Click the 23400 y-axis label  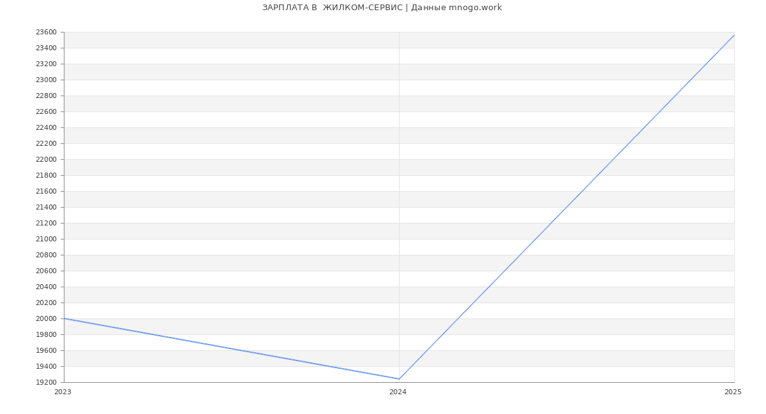tap(46, 48)
